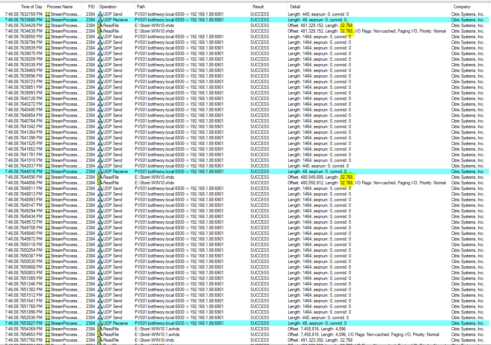Image resolution: width=491 pixels, height=345 pixels.
Task: Sort events by the PID column header
Action: [91, 7]
